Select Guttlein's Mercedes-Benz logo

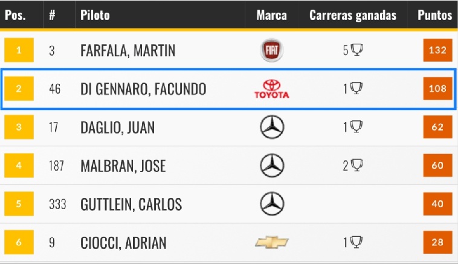(x=272, y=204)
